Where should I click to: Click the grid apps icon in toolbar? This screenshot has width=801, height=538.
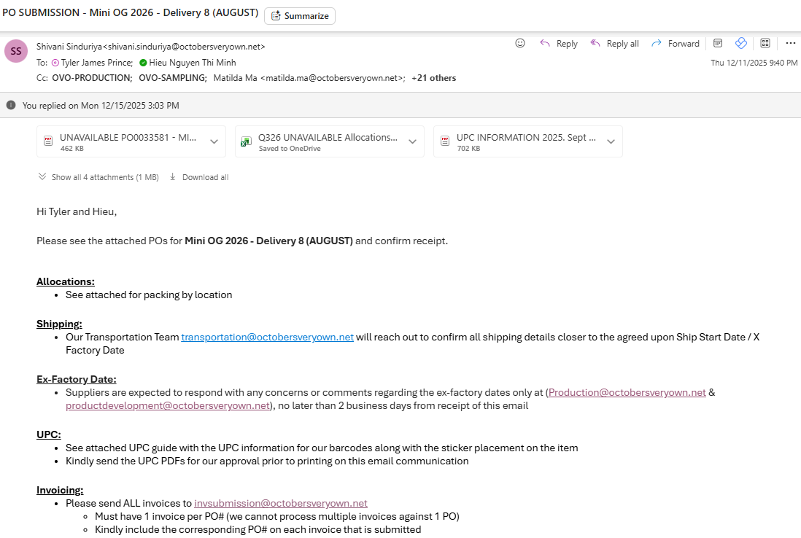pos(765,44)
